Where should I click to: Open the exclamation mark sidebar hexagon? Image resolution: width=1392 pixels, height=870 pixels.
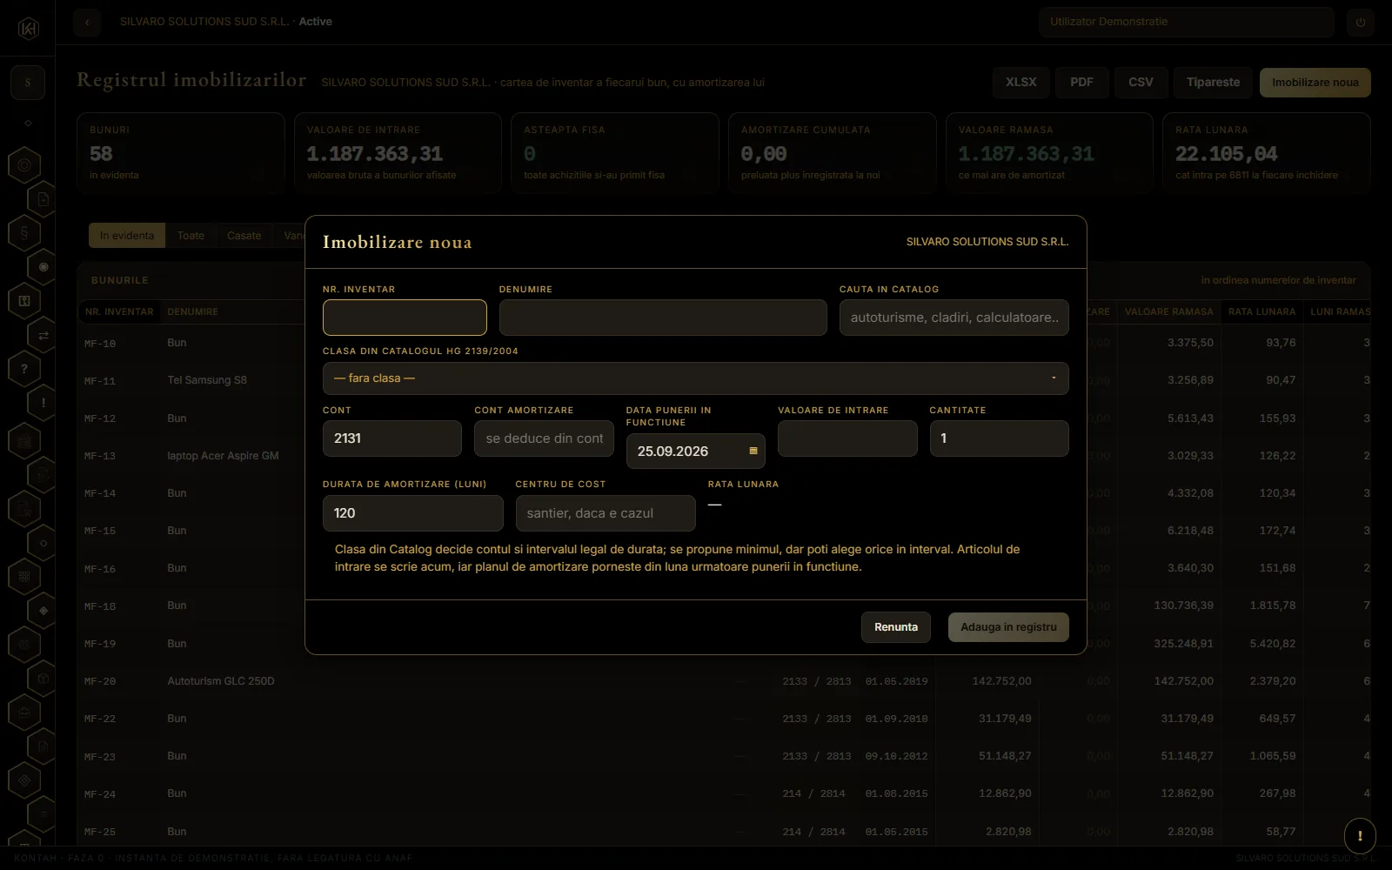coord(43,403)
